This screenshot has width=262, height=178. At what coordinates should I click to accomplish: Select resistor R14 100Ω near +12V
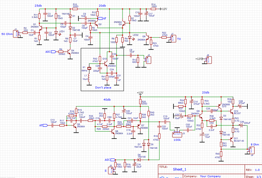[153, 9]
